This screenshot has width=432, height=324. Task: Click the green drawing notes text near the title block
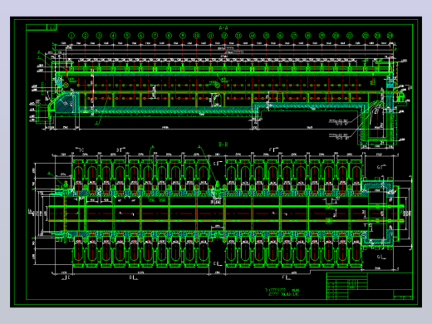[282, 292]
